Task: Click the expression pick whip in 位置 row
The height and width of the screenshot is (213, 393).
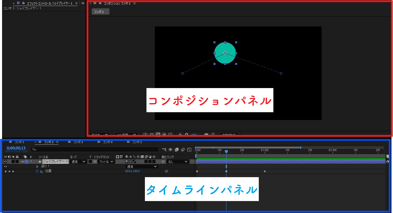Action: point(167,171)
